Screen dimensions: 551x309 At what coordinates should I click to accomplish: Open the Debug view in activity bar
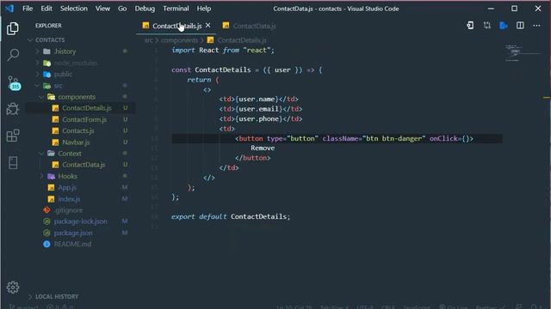pyautogui.click(x=13, y=109)
